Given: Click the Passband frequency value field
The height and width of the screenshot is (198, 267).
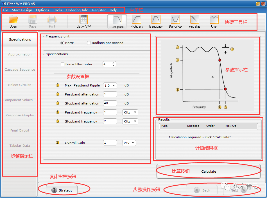Looking at the screenshot, I should click(x=110, y=112).
